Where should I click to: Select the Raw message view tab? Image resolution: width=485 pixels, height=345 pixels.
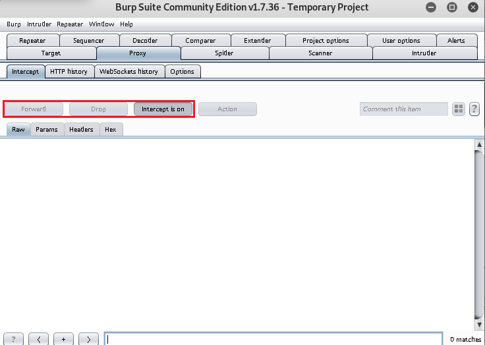[x=18, y=130]
